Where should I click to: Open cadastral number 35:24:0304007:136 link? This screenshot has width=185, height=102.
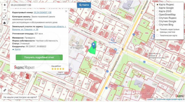point(43,13)
